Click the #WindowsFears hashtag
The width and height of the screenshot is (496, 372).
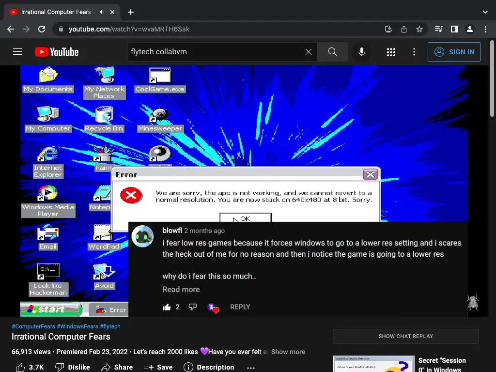(x=77, y=326)
